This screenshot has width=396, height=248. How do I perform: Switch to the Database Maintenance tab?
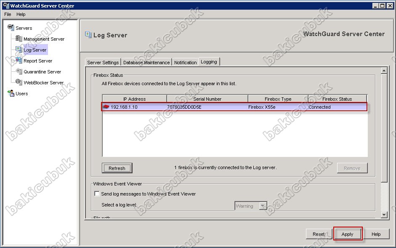[x=146, y=63]
